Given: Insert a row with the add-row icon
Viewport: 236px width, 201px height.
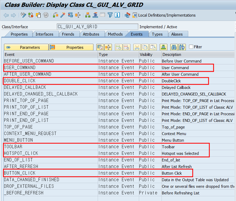Looking at the screenshot, I should (119, 47).
